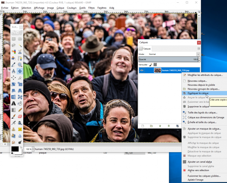Click the opacity stepper arrows

(199, 59)
